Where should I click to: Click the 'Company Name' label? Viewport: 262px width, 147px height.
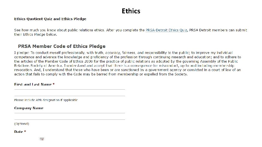29,108
